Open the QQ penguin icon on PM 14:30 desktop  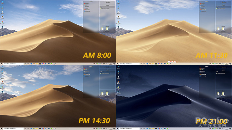[x=2, y=82]
